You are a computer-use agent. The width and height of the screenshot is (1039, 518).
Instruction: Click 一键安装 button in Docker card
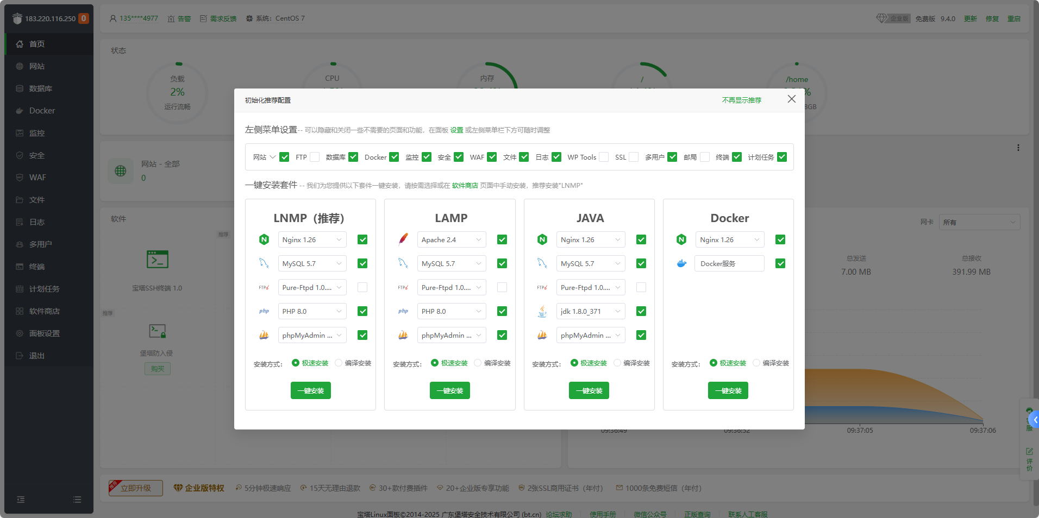pos(728,390)
